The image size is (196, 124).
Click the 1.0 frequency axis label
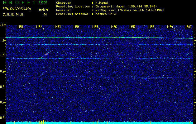point(2,56)
